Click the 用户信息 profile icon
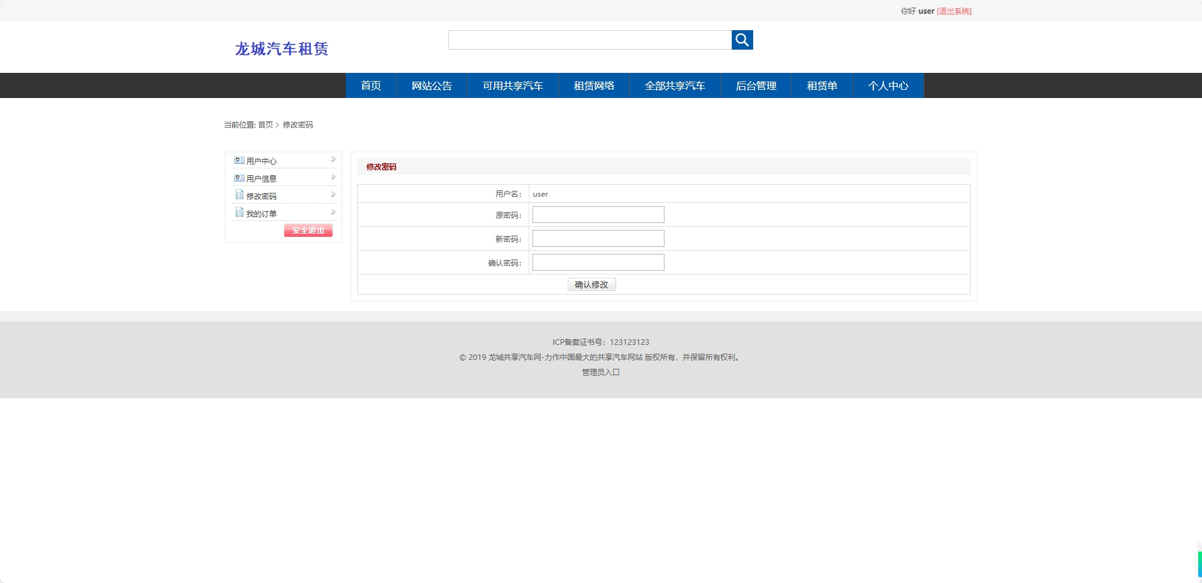 click(x=240, y=177)
